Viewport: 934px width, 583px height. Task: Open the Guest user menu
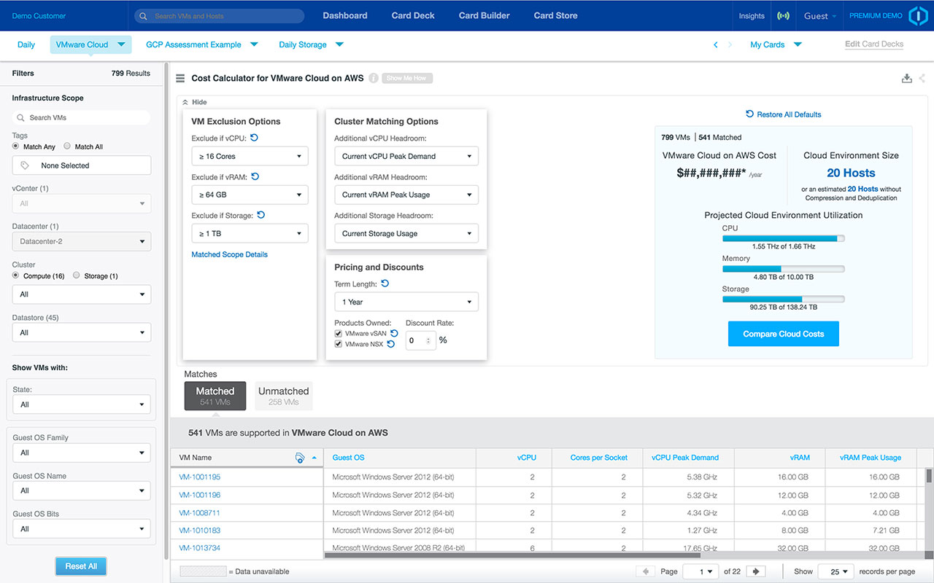[820, 16]
